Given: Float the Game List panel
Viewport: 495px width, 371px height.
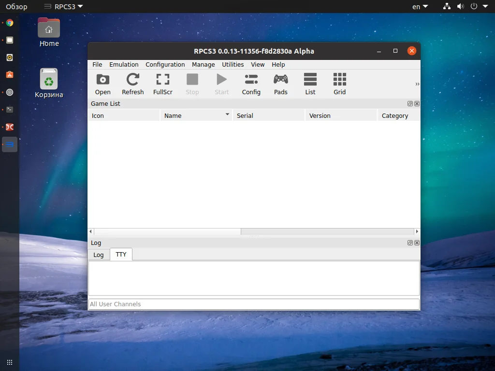Looking at the screenshot, I should 410,104.
